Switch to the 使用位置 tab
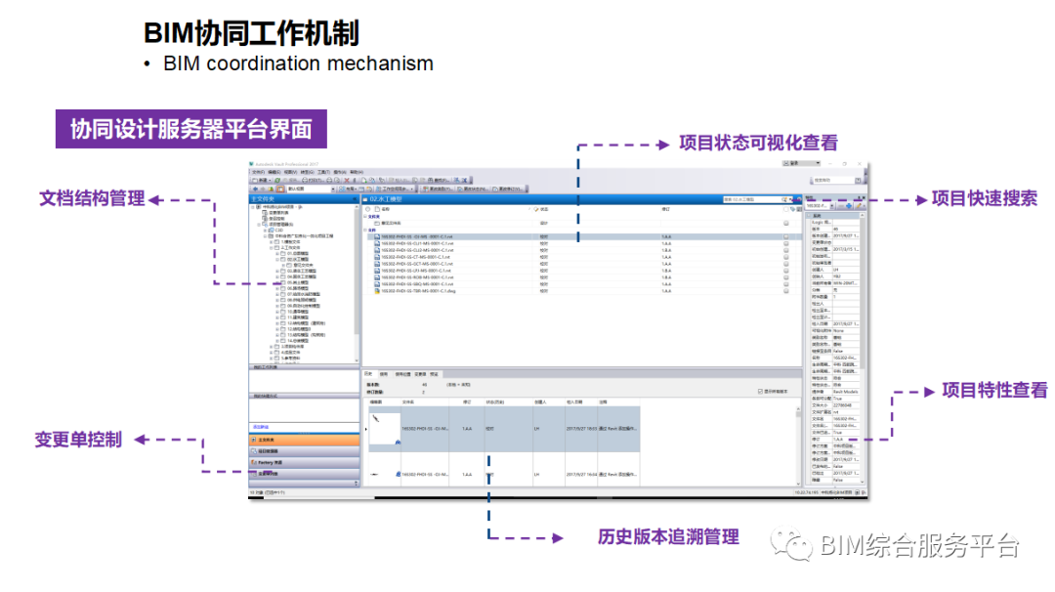The image size is (1055, 592). point(403,374)
